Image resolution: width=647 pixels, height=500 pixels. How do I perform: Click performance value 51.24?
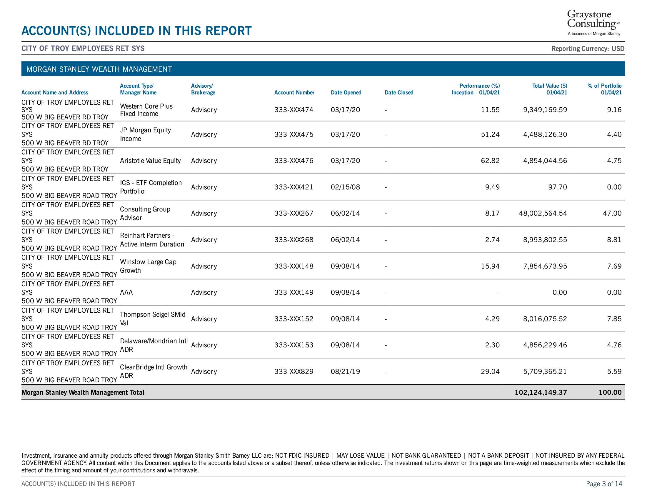490,134
